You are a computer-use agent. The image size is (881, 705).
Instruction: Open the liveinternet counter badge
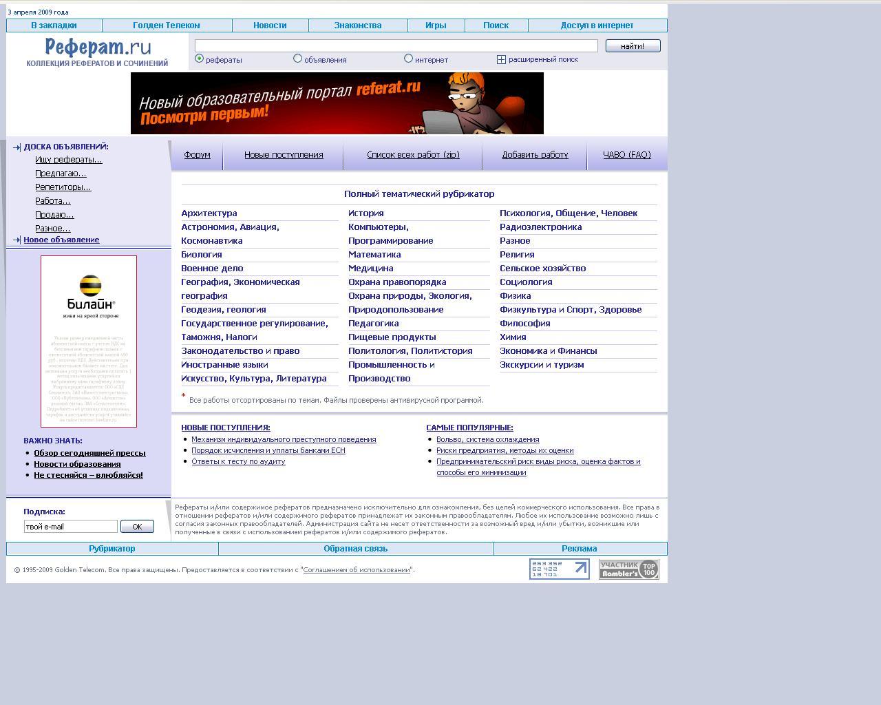[559, 569]
